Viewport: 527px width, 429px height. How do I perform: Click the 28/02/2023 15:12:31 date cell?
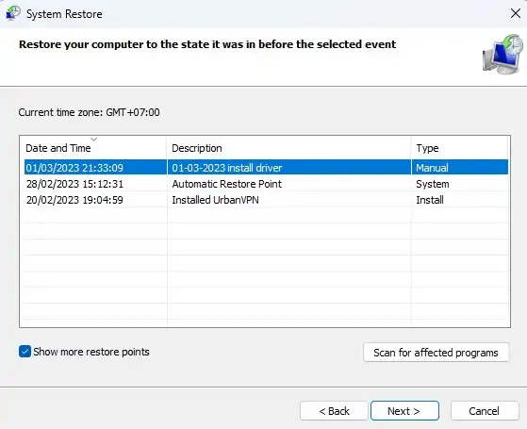tap(74, 184)
